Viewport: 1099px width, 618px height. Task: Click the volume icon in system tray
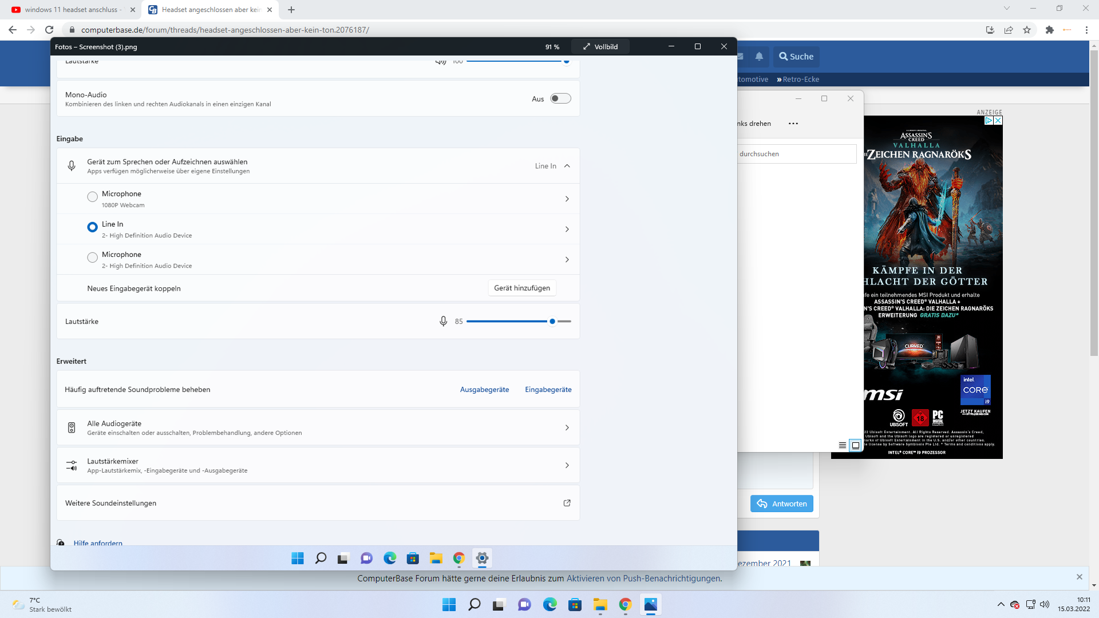pos(1045,605)
